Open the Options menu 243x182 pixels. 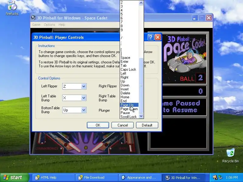pos(50,25)
